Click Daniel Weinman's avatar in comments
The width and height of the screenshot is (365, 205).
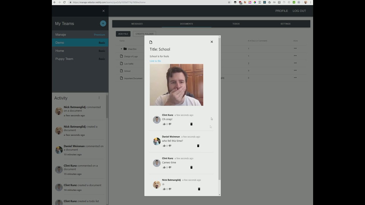tap(157, 141)
